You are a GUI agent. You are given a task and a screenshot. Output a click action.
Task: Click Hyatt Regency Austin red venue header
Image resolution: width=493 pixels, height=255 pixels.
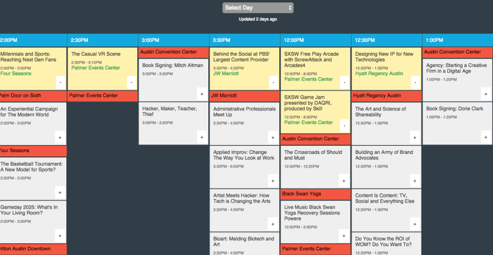[x=386, y=96]
